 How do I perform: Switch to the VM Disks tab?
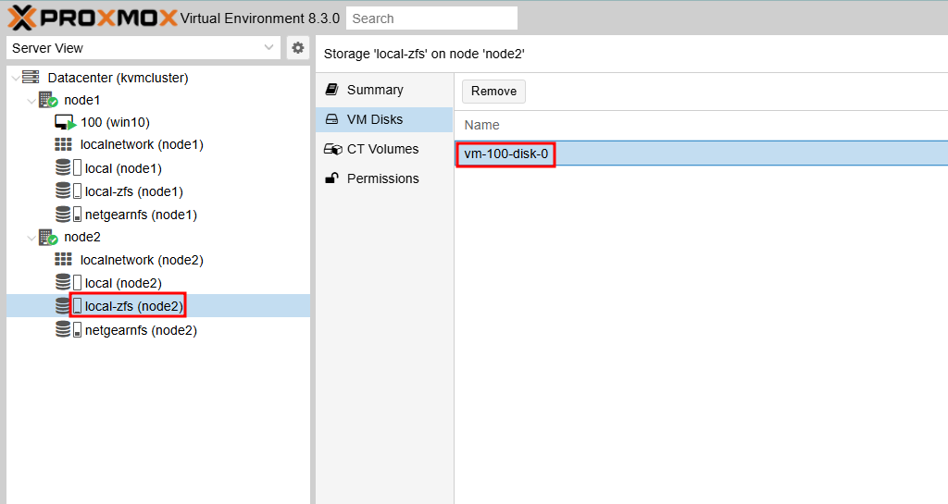[x=384, y=119]
